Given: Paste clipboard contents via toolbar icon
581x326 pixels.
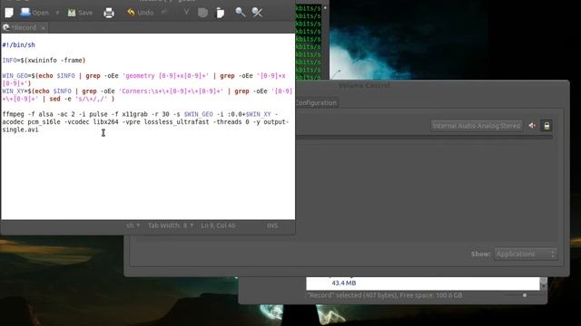Looking at the screenshot, I should pos(220,13).
